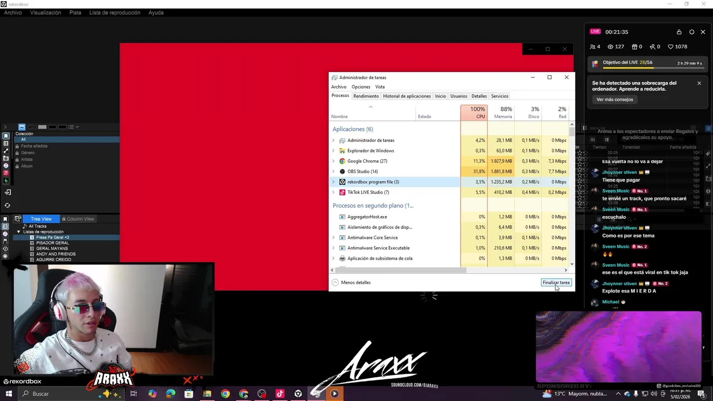This screenshot has width=713, height=401.
Task: Open the green Beatport sidebar icon
Action: tap(6, 180)
